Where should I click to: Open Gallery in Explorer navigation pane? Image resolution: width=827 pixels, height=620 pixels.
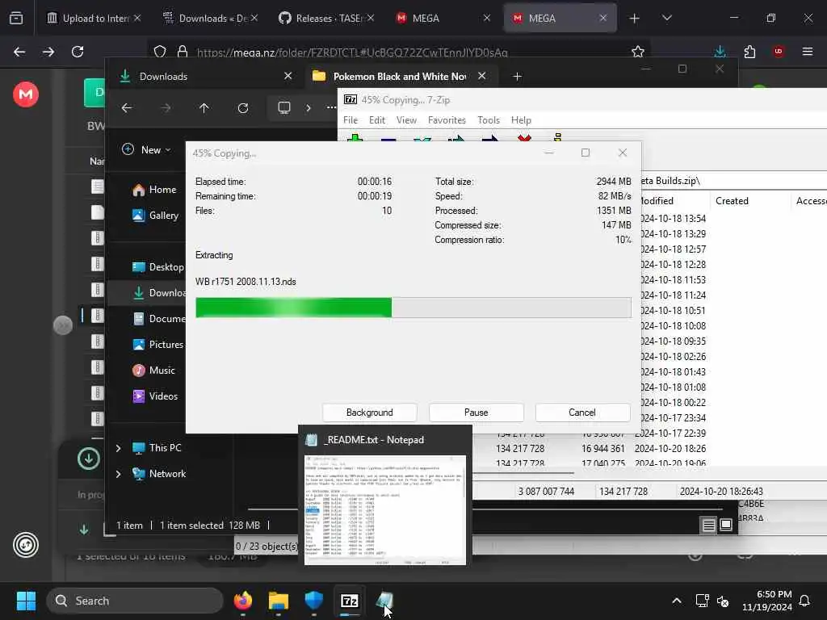point(155,216)
